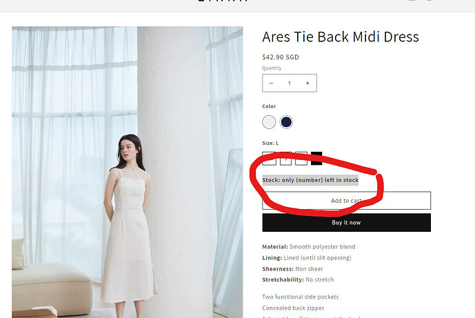Select the navy blue color swatch
475x318 pixels.
(286, 122)
